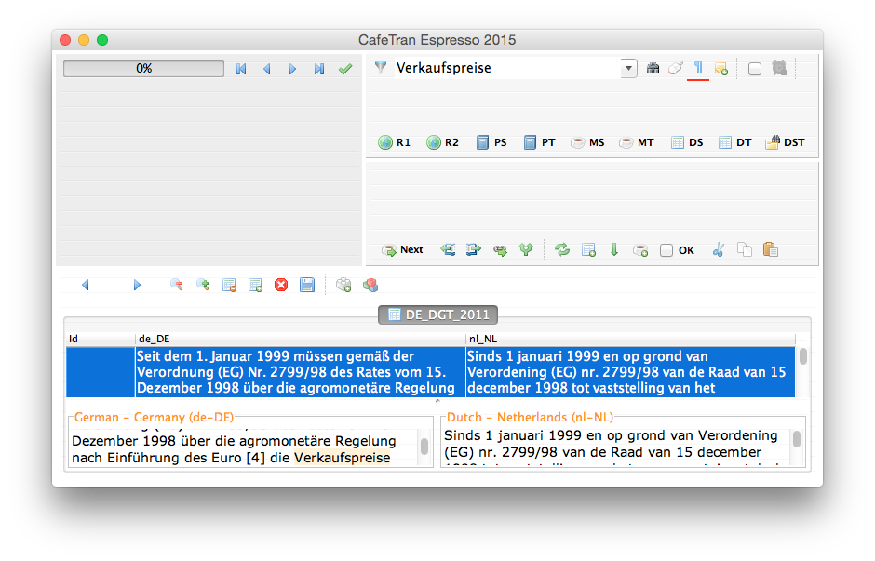Click into the Verkaufspreise search field
The height and width of the screenshot is (561, 875).
[x=506, y=68]
